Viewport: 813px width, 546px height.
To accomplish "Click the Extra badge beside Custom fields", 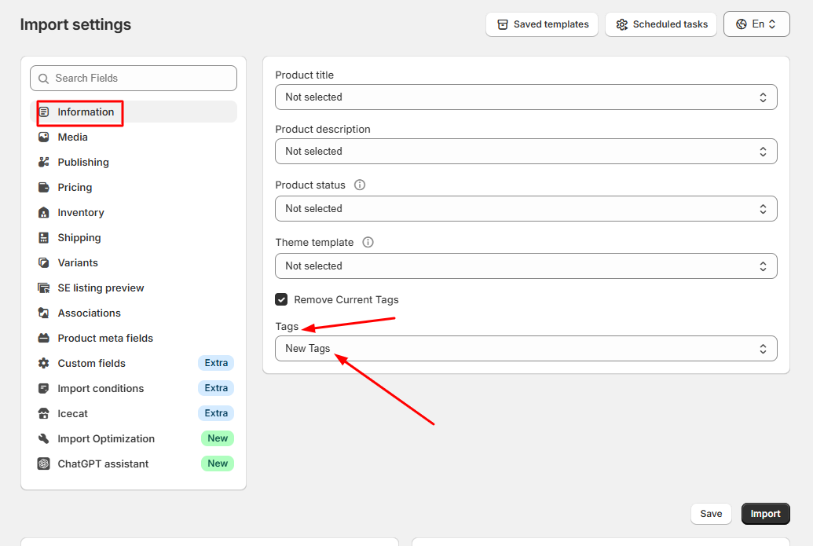I will point(216,363).
